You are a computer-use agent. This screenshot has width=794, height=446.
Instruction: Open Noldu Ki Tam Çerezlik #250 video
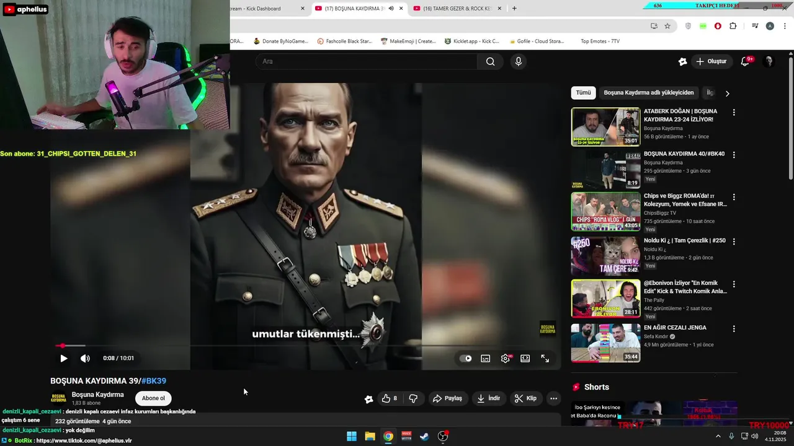point(685,240)
